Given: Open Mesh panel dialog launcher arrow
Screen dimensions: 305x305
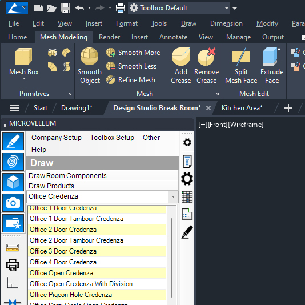Looking at the screenshot, I should 217,94.
